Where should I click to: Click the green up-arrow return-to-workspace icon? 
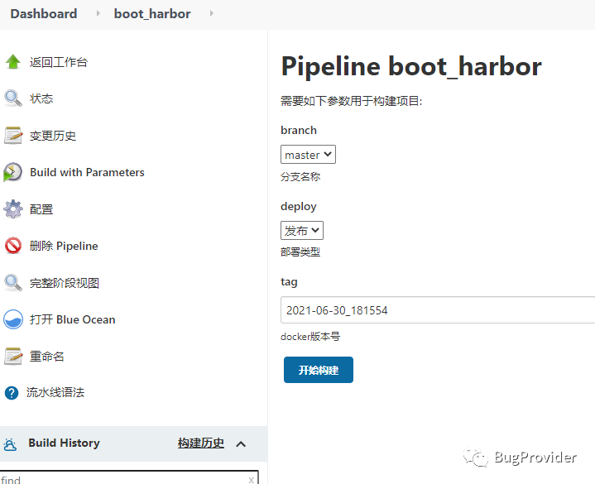(13, 62)
